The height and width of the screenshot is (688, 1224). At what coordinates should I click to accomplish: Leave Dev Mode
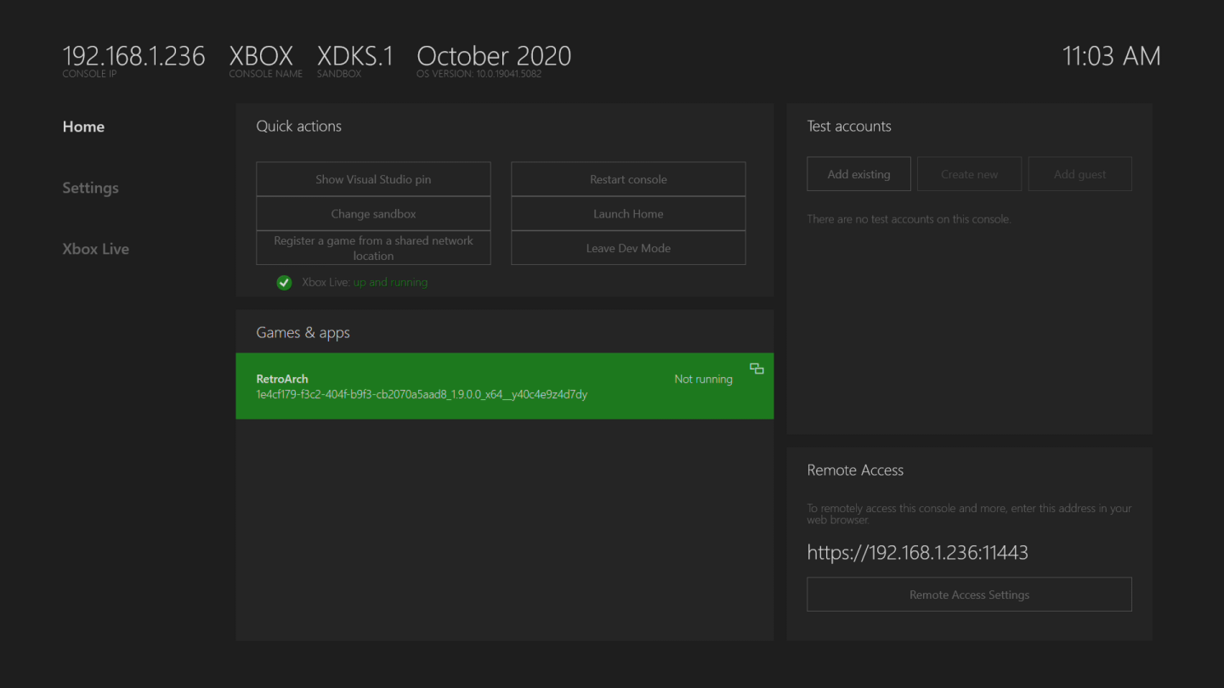[x=628, y=247]
